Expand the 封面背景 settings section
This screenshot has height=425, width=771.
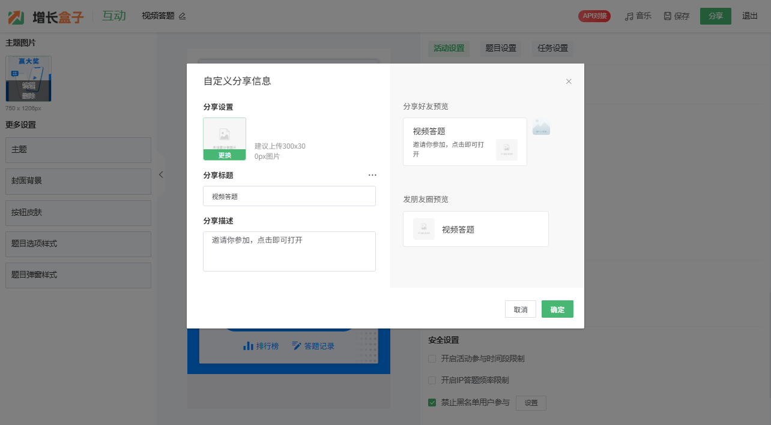[x=78, y=181]
